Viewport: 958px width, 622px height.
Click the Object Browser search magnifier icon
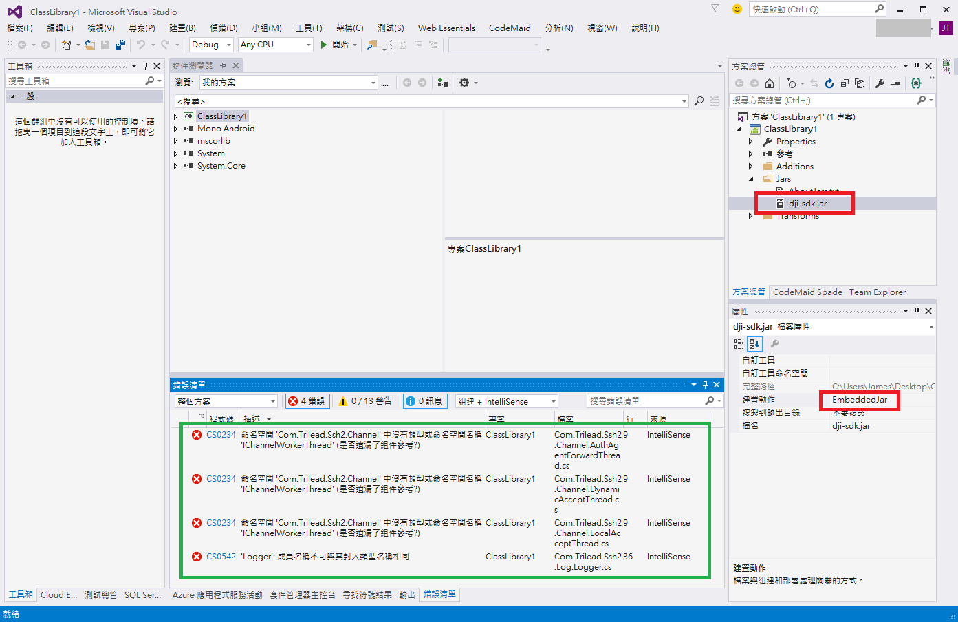click(x=699, y=101)
